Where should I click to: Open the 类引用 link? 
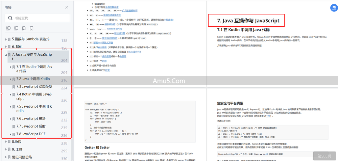[123, 56]
